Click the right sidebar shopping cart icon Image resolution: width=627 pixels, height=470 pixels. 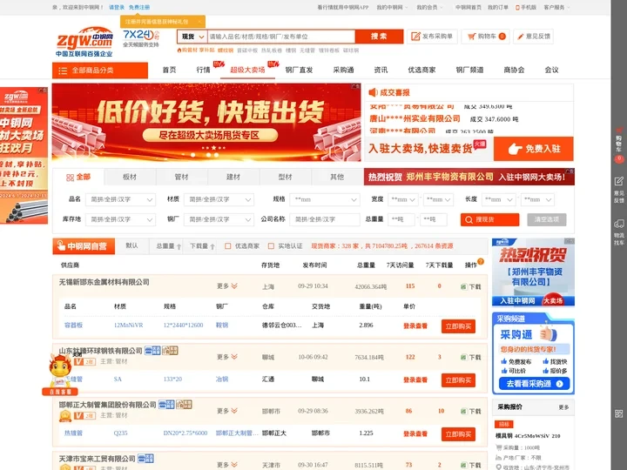tap(619, 130)
